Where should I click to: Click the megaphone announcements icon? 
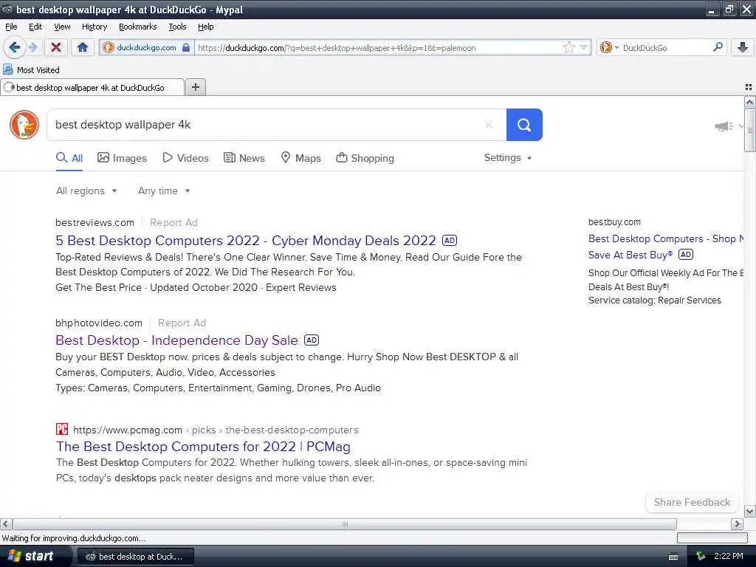[724, 126]
